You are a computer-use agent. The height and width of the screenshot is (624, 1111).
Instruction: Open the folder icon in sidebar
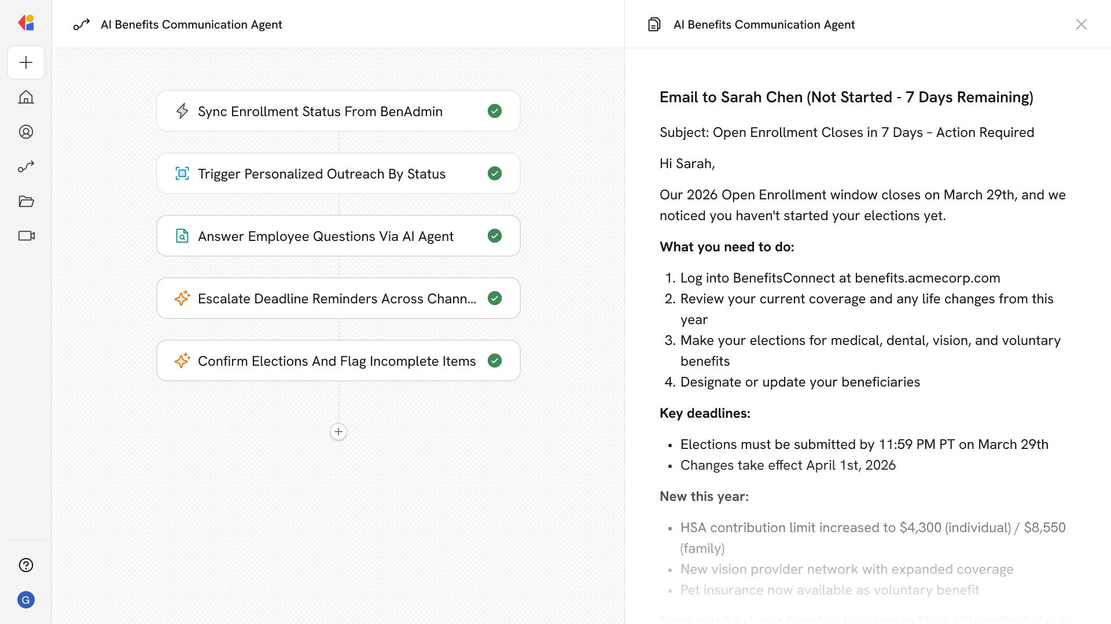[26, 201]
